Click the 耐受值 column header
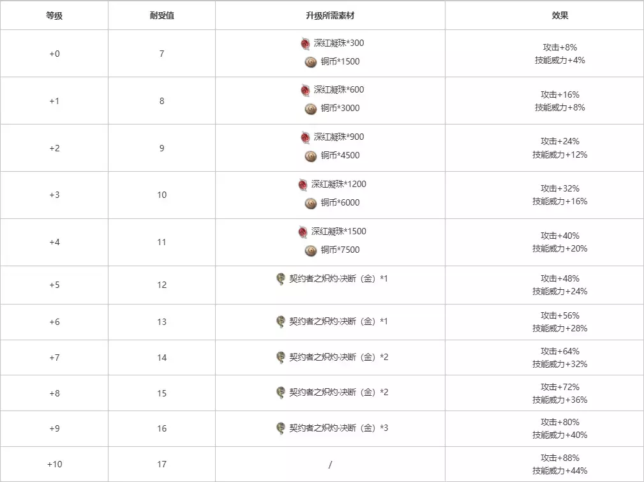The image size is (644, 482). (x=161, y=15)
